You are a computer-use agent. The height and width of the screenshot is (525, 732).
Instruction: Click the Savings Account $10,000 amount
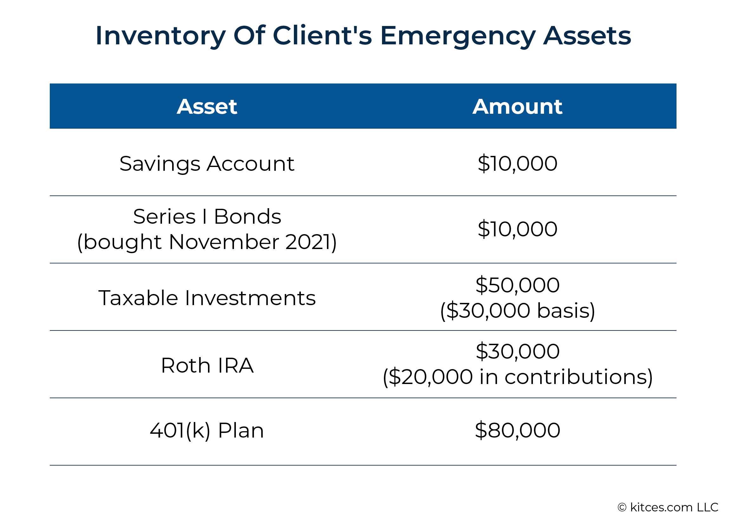point(517,164)
